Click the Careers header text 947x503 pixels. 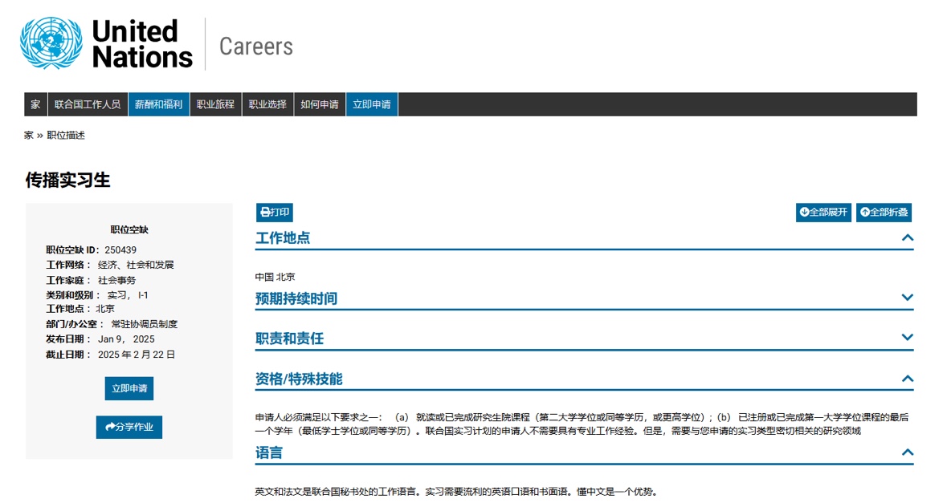tap(256, 47)
